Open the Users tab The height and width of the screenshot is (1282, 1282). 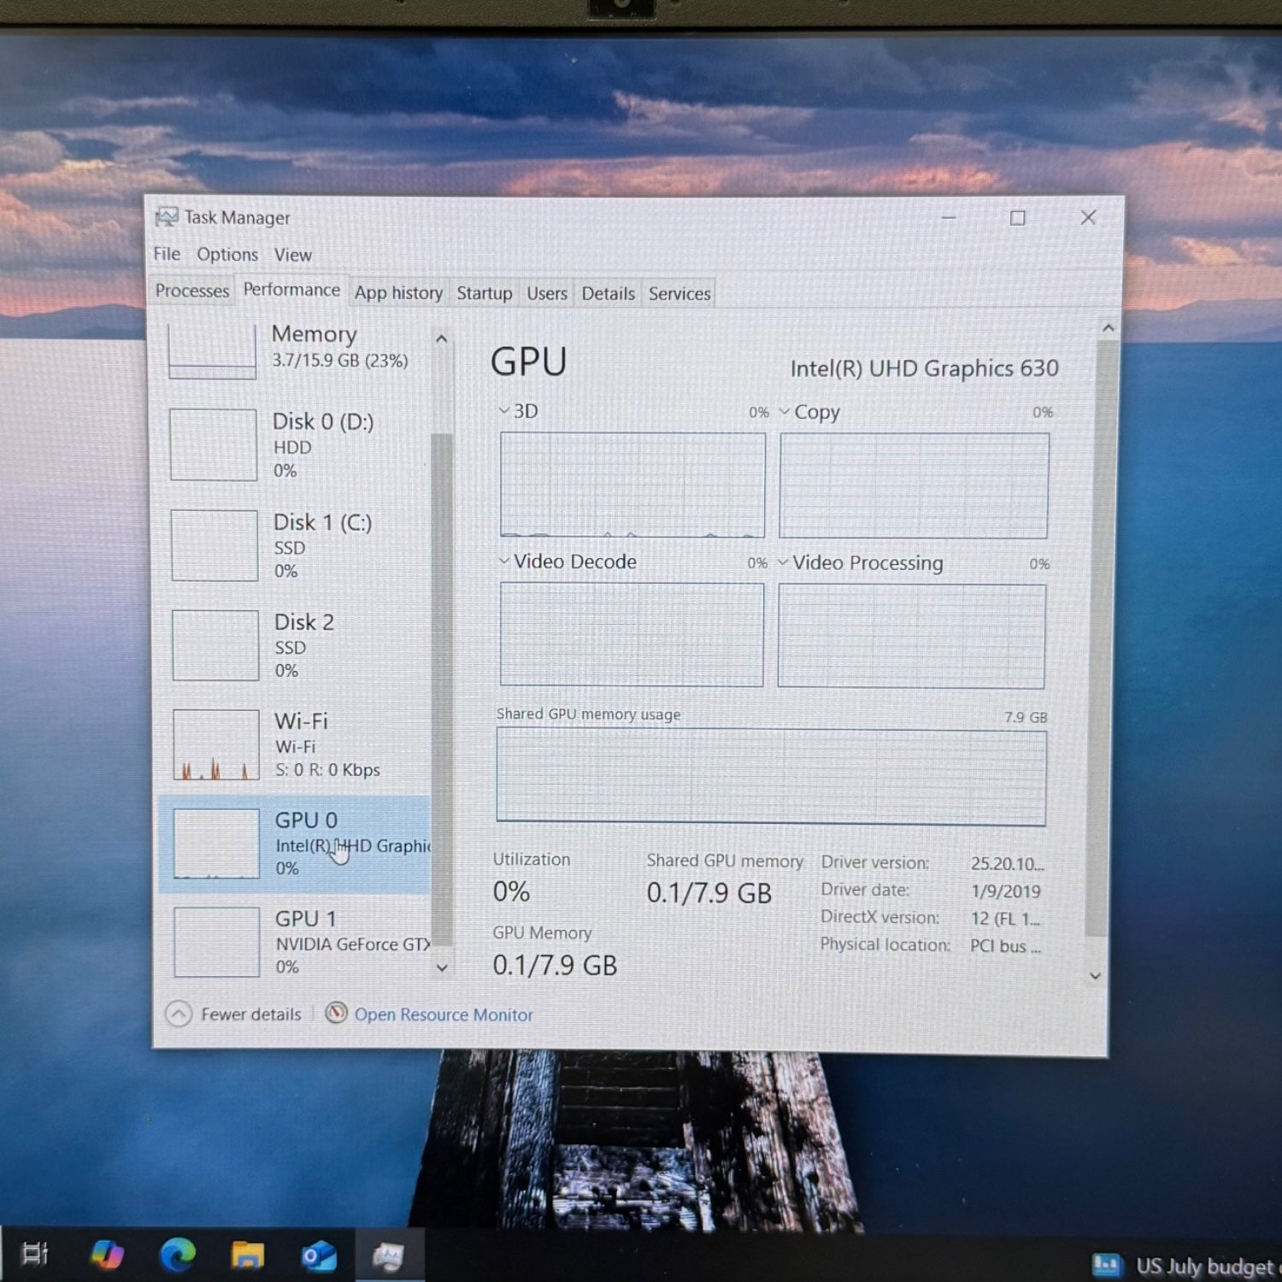(x=547, y=293)
